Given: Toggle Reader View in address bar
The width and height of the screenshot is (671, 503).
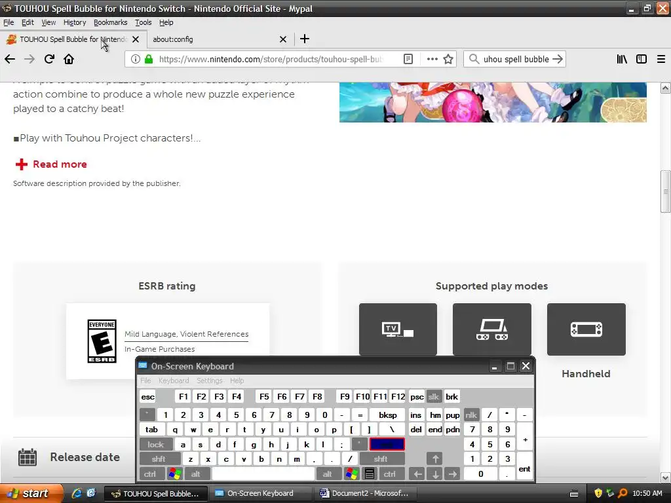Looking at the screenshot, I should pos(408,59).
